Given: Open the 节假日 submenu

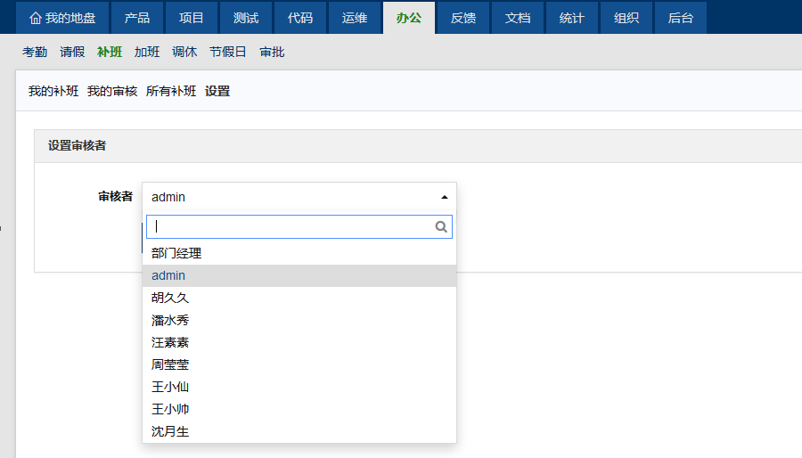Looking at the screenshot, I should [x=228, y=53].
